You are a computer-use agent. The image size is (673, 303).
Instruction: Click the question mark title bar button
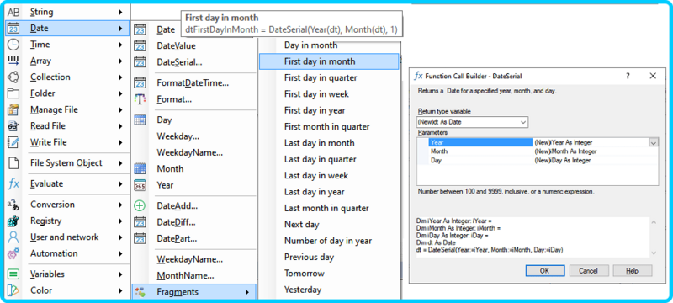tap(628, 76)
